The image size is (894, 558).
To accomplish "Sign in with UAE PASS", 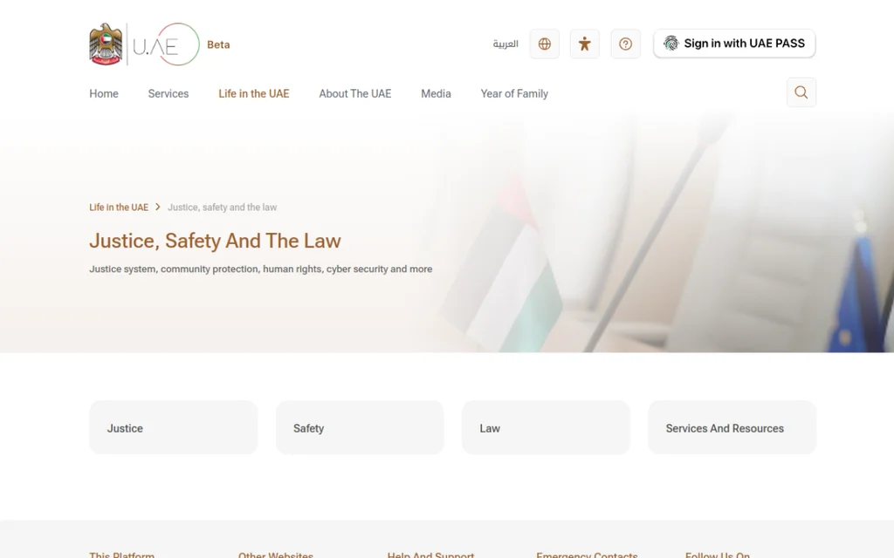I will pos(734,44).
